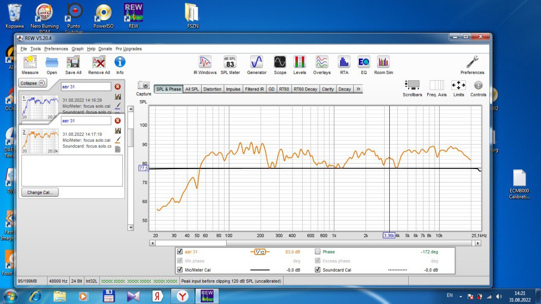Collapse the measurements panel
Image resolution: width=541 pixels, height=304 pixels.
coord(33,83)
